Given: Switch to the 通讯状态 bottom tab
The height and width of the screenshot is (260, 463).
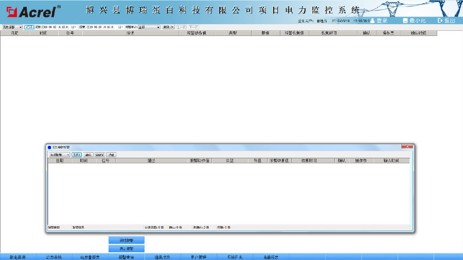Looking at the screenshot, I should coord(163,257).
